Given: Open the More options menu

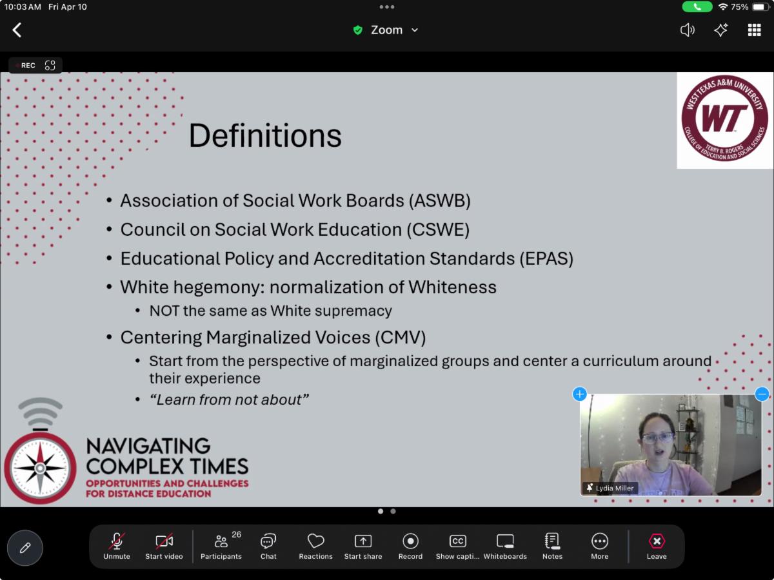Looking at the screenshot, I should tap(600, 546).
